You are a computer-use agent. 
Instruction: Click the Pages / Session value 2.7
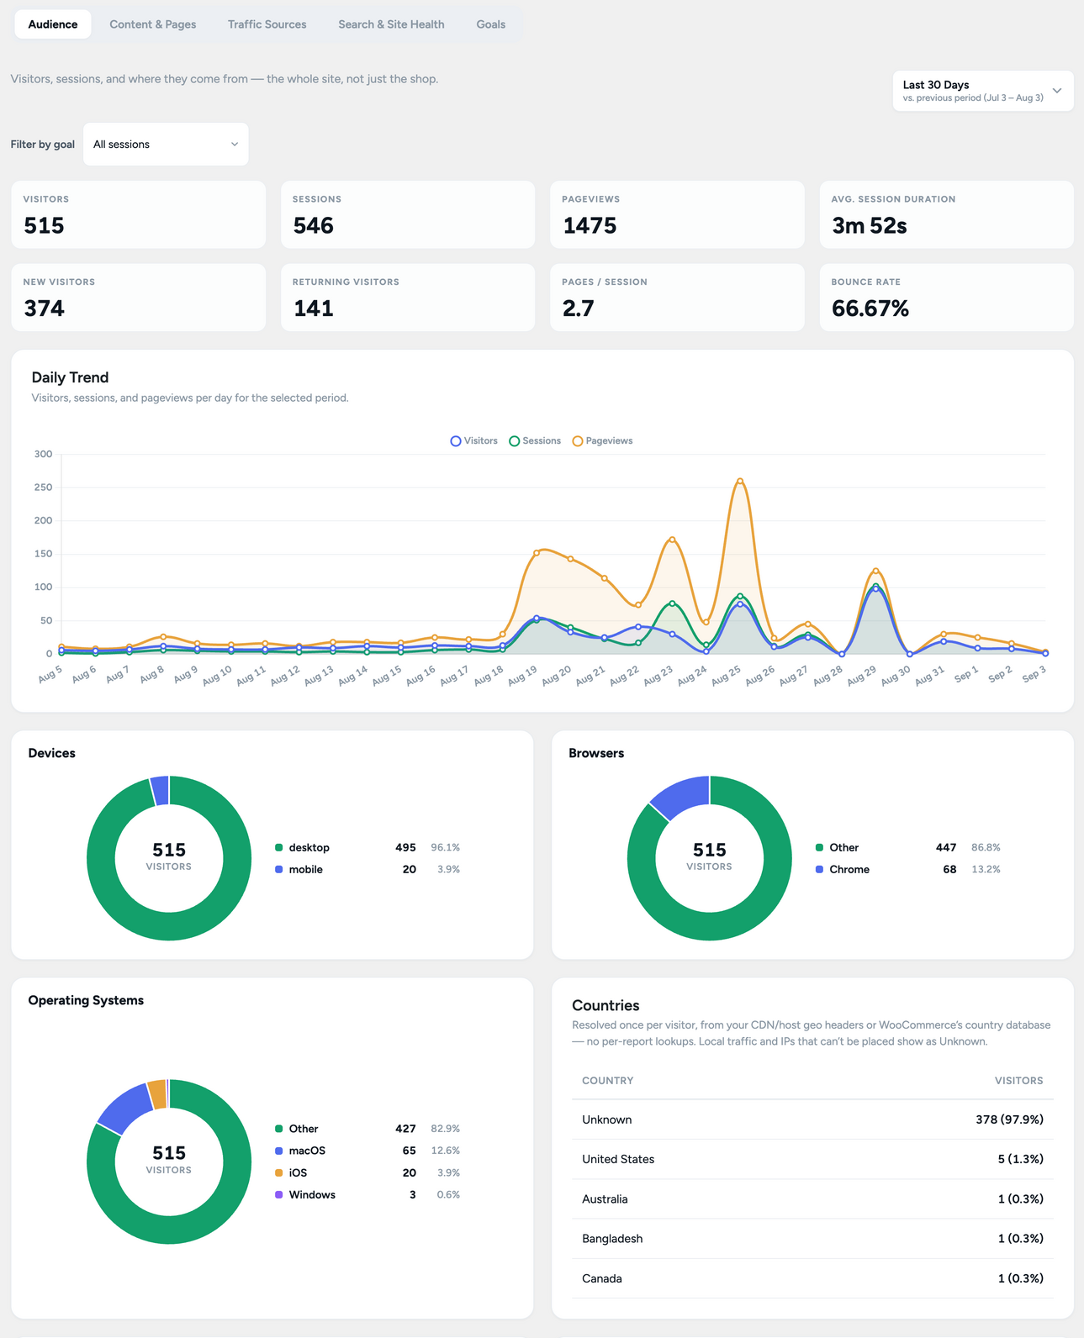pos(579,308)
